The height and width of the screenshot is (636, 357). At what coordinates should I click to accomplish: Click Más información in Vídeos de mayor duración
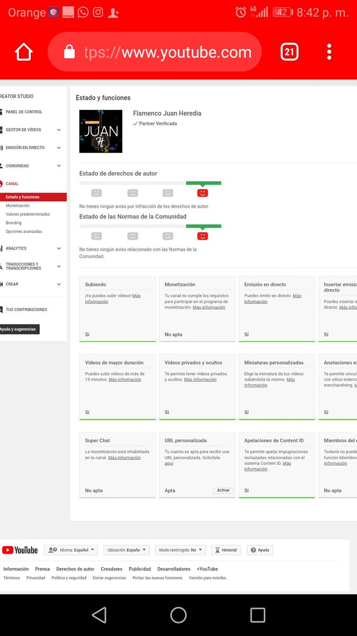125,379
